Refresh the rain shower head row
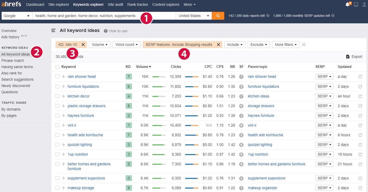This screenshot has height=192, width=368. (360, 77)
